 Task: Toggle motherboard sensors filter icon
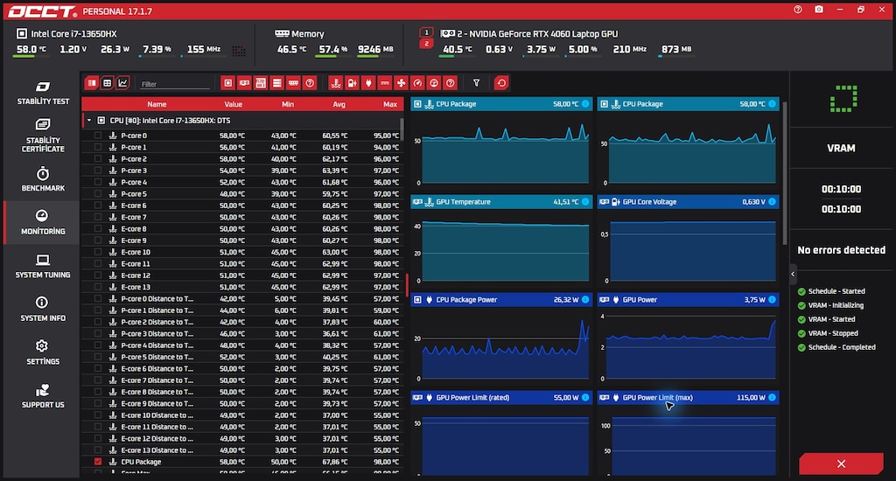tap(261, 83)
